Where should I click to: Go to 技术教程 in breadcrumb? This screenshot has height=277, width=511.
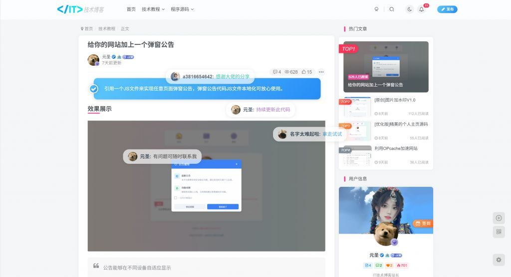107,28
